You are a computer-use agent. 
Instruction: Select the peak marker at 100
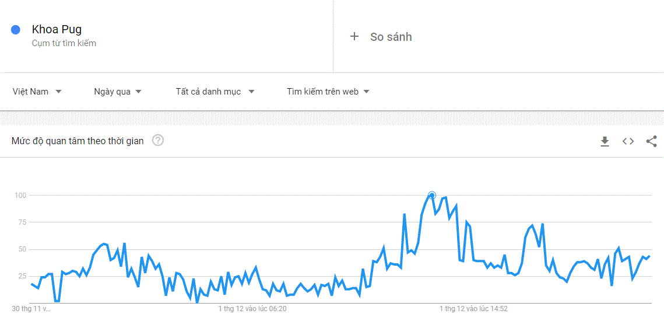(432, 196)
